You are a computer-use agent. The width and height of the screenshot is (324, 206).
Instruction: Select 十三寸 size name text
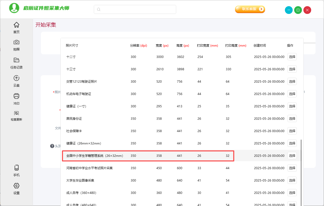coord(71,69)
